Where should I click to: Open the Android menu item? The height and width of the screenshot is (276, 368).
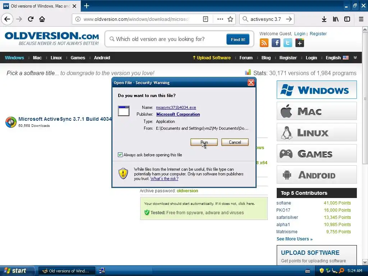[102, 58]
